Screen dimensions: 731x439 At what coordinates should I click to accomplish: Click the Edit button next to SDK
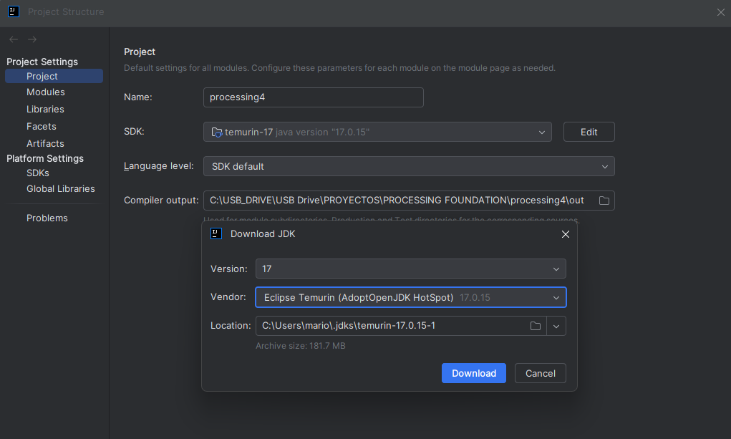click(x=589, y=132)
